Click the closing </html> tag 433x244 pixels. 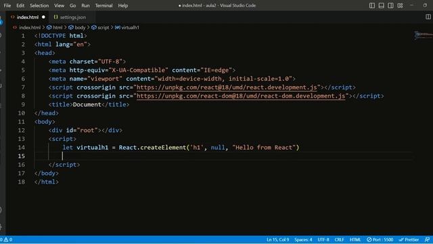coord(47,182)
